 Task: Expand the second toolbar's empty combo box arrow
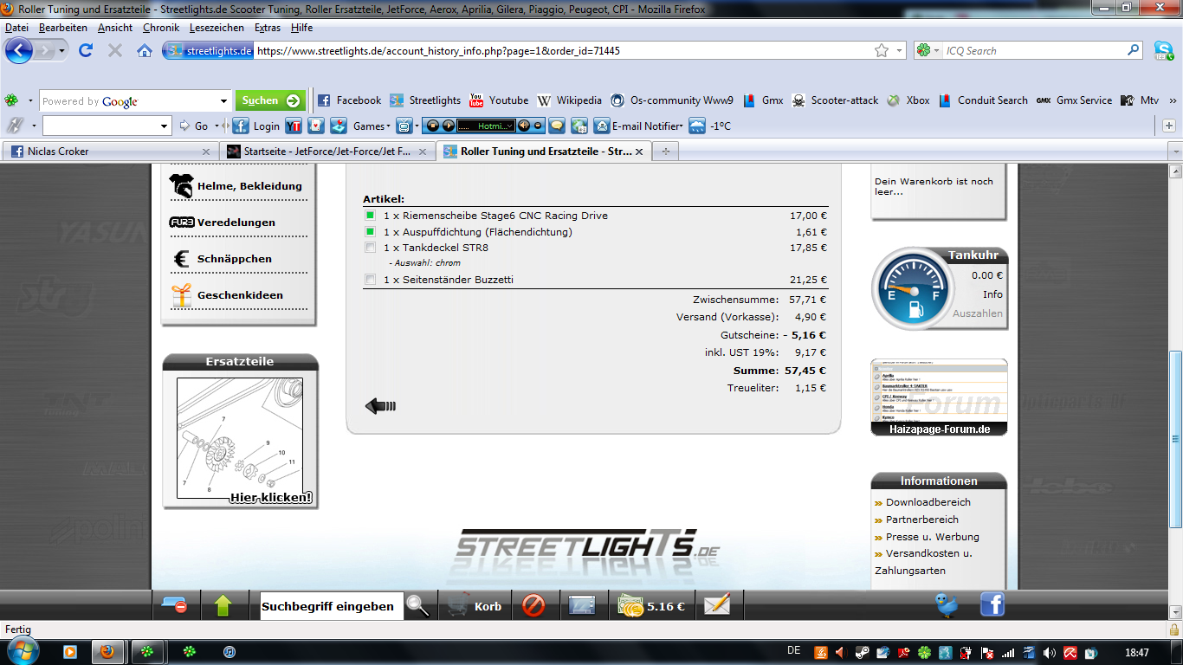[165, 126]
